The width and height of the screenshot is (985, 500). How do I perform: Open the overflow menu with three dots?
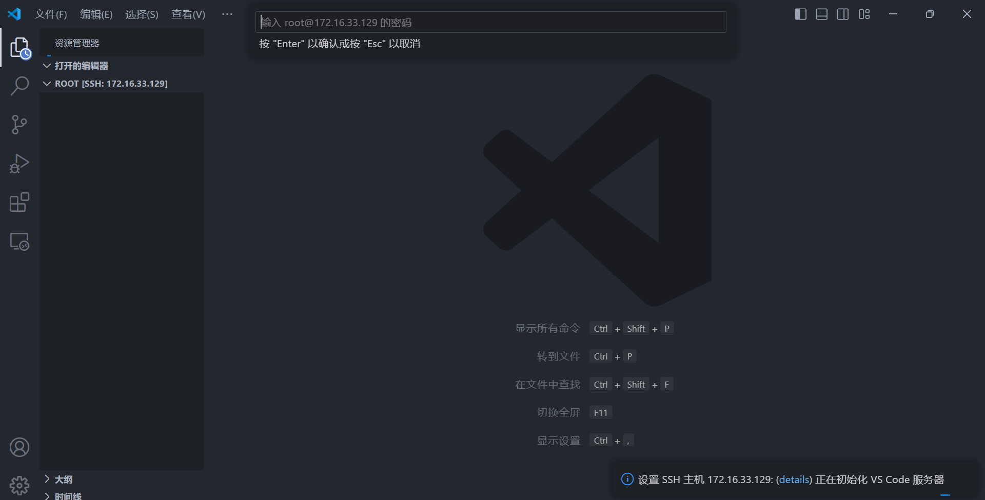[x=227, y=14]
